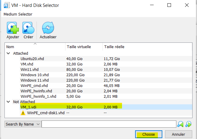Select the Ubuntu20.vhd disk
Screen dimensions: 197x139
click(32, 59)
